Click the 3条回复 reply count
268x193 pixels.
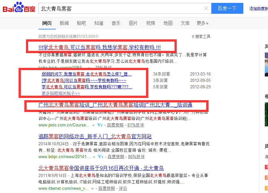160,80
